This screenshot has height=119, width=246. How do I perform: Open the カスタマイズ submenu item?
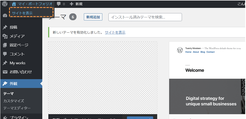(x=14, y=101)
